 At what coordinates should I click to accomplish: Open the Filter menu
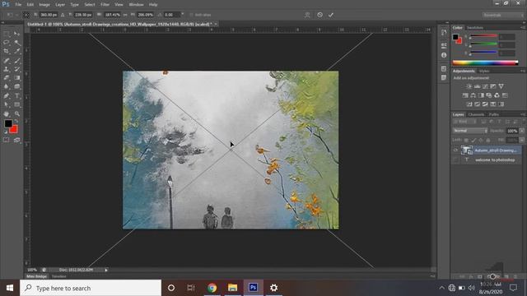(x=105, y=5)
